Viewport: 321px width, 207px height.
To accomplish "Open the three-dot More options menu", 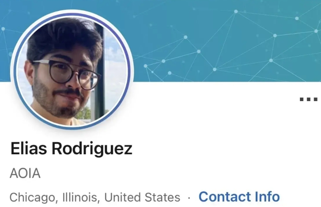I will pyautogui.click(x=308, y=99).
